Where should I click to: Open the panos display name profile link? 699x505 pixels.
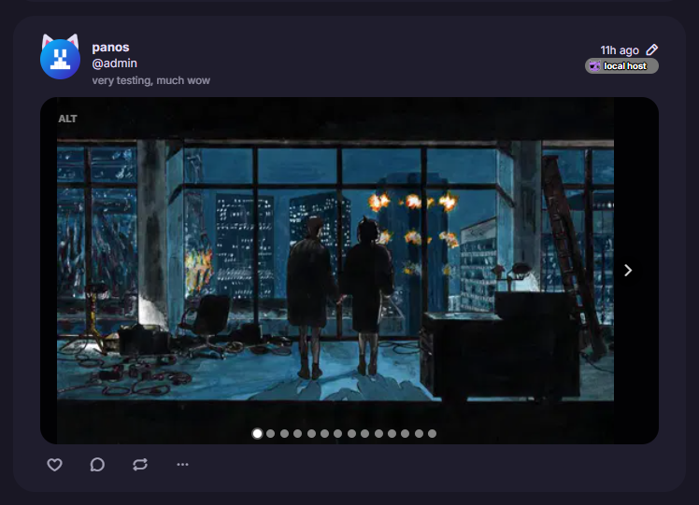point(110,48)
